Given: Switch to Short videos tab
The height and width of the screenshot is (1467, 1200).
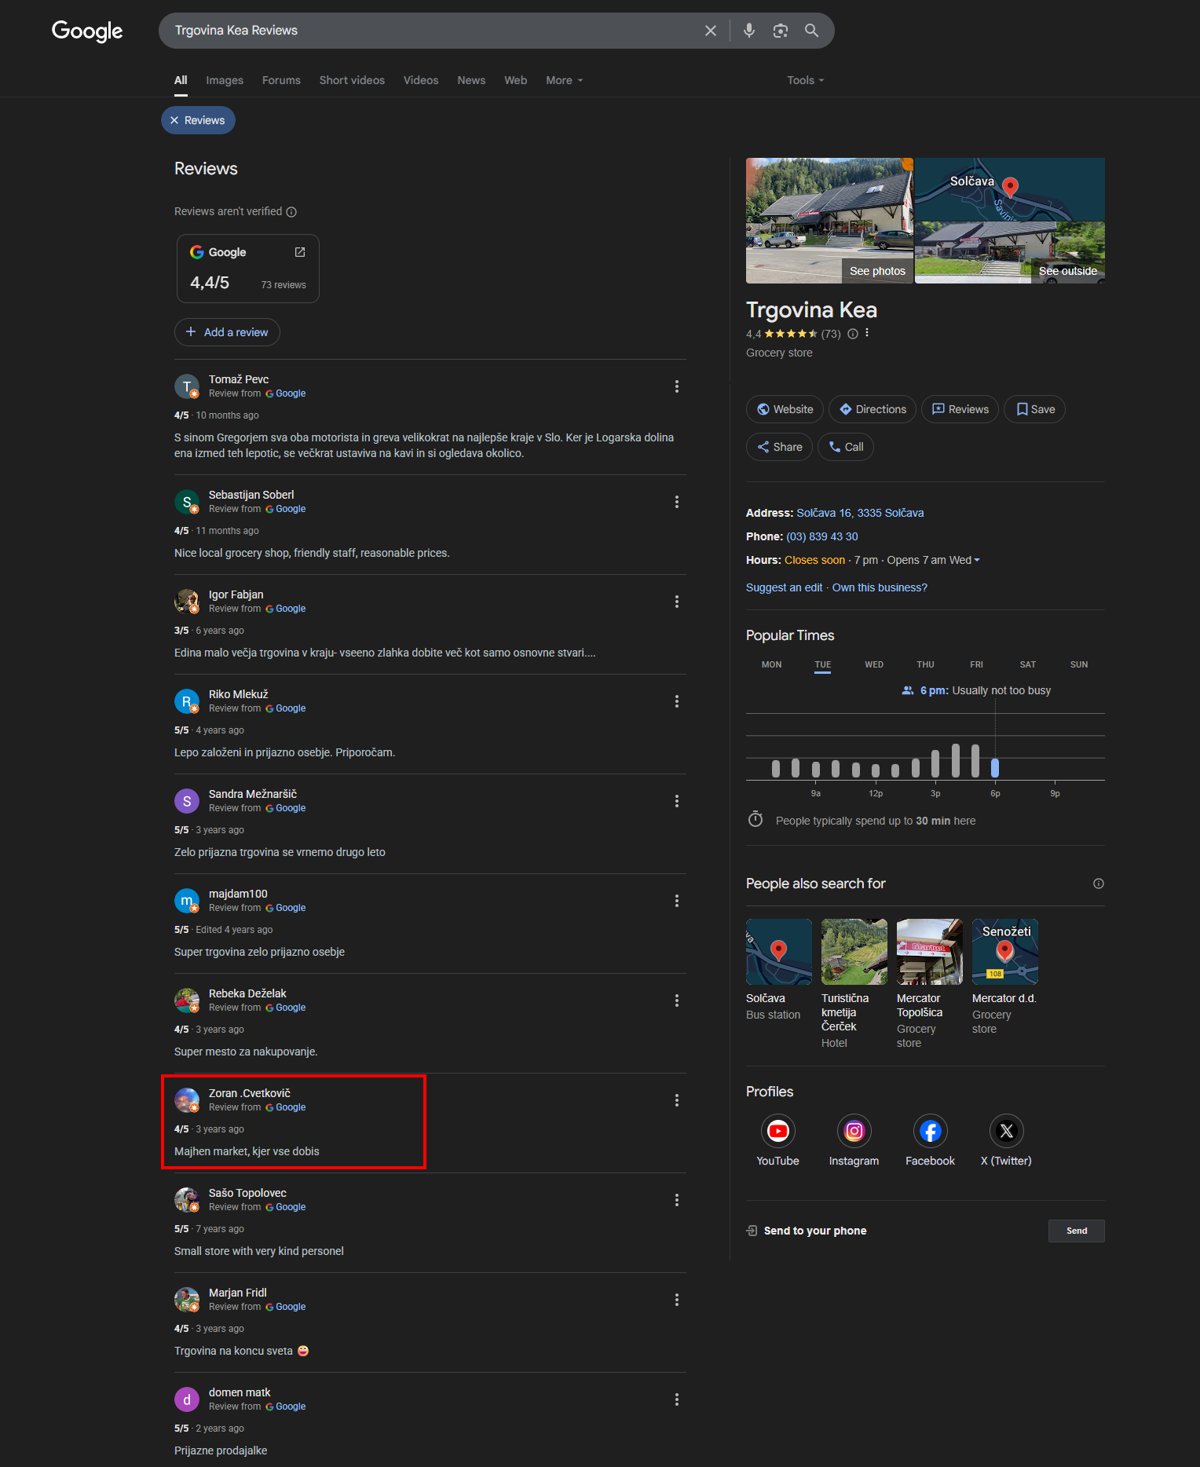Looking at the screenshot, I should (352, 80).
